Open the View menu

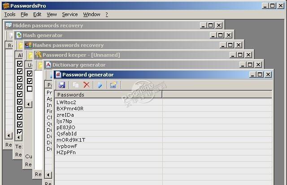coord(52,14)
